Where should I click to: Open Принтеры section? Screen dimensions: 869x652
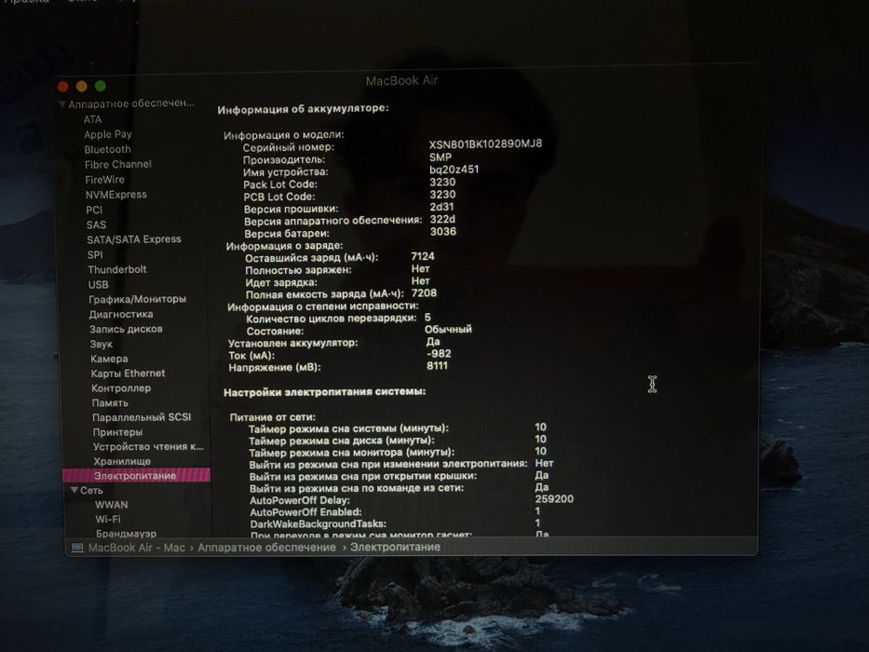click(117, 432)
